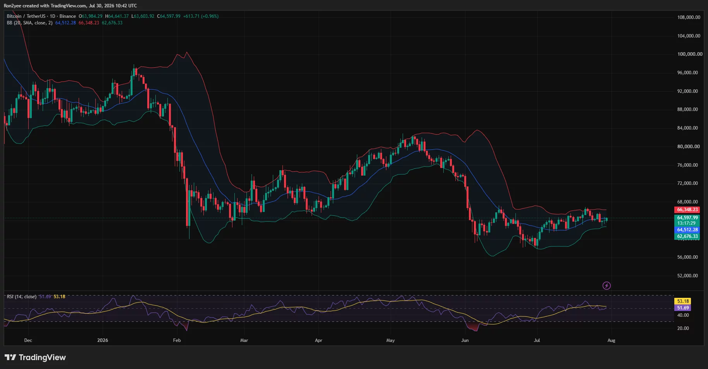
Task: Click the 40.00 RSI axis tick
Action: click(683, 315)
